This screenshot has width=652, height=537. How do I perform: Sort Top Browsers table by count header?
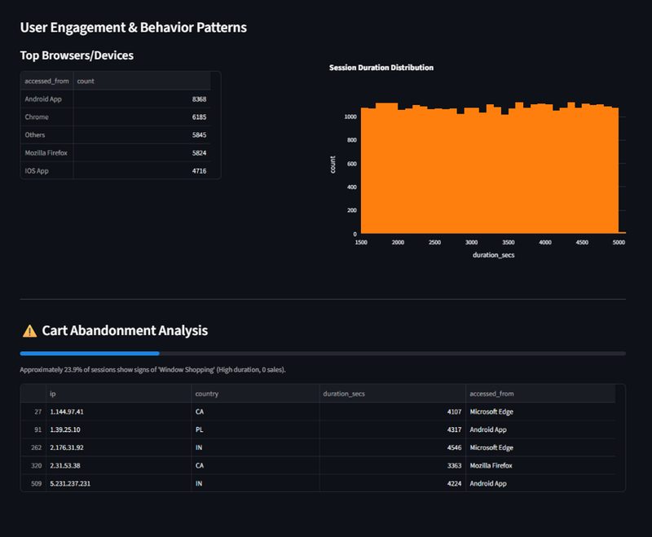click(86, 81)
